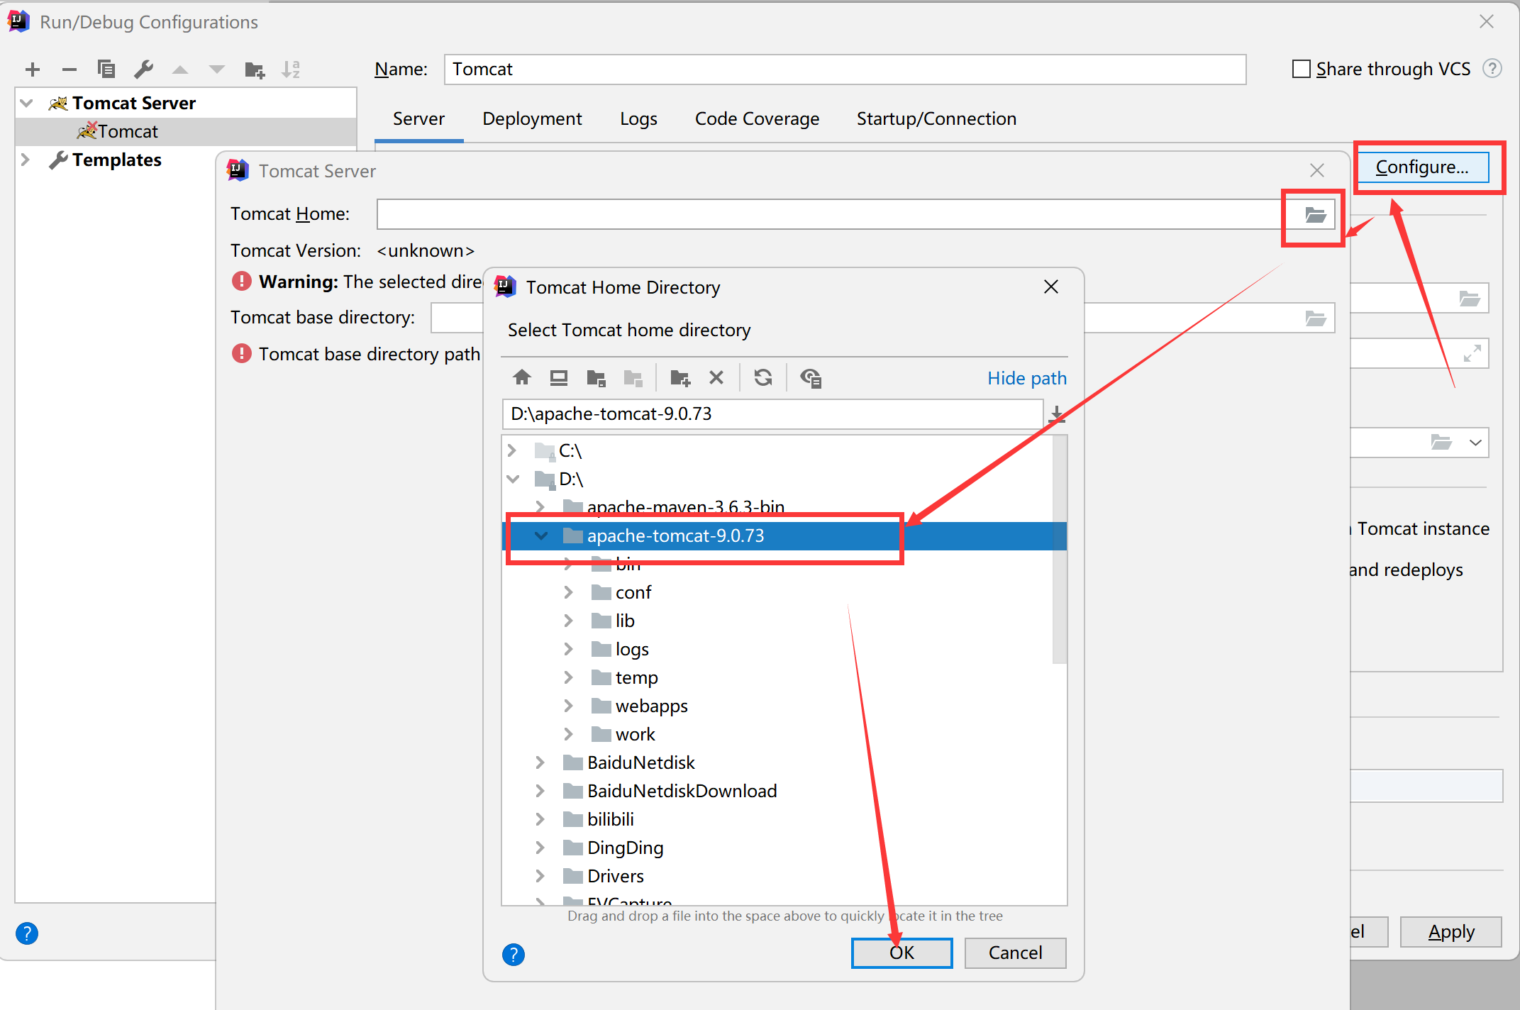Click the Configure... button

[x=1422, y=167]
